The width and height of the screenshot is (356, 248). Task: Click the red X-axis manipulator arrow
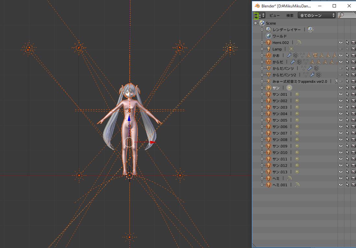click(x=152, y=142)
